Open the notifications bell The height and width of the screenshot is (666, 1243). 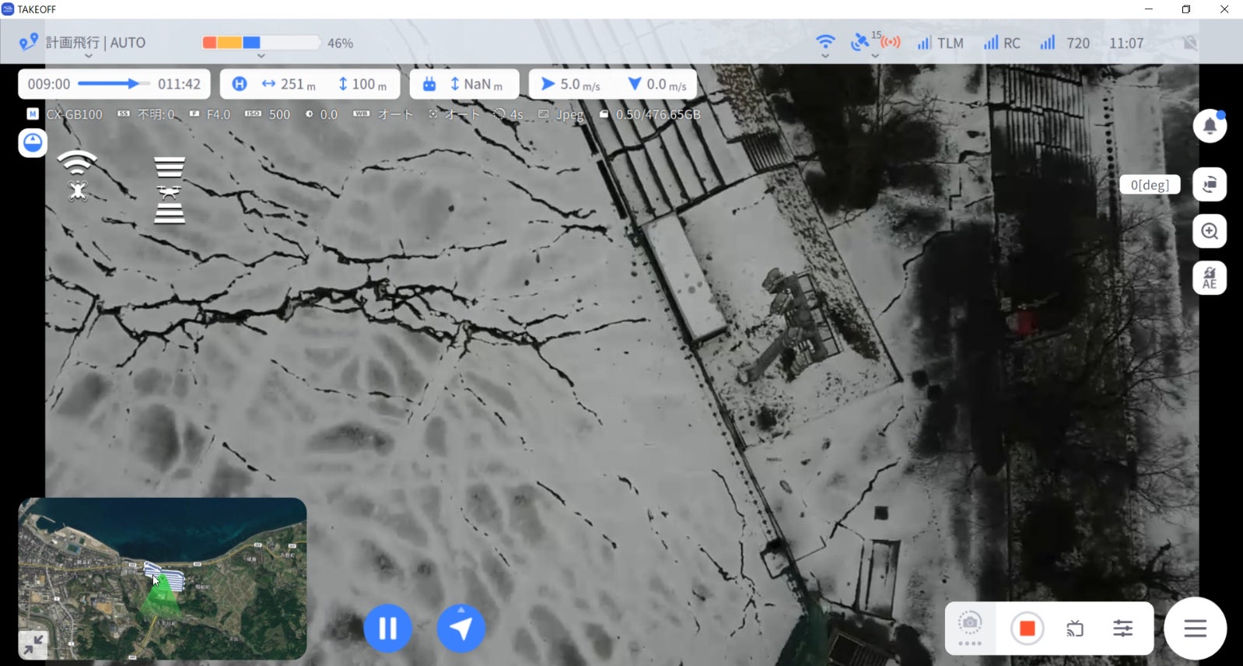coord(1210,125)
